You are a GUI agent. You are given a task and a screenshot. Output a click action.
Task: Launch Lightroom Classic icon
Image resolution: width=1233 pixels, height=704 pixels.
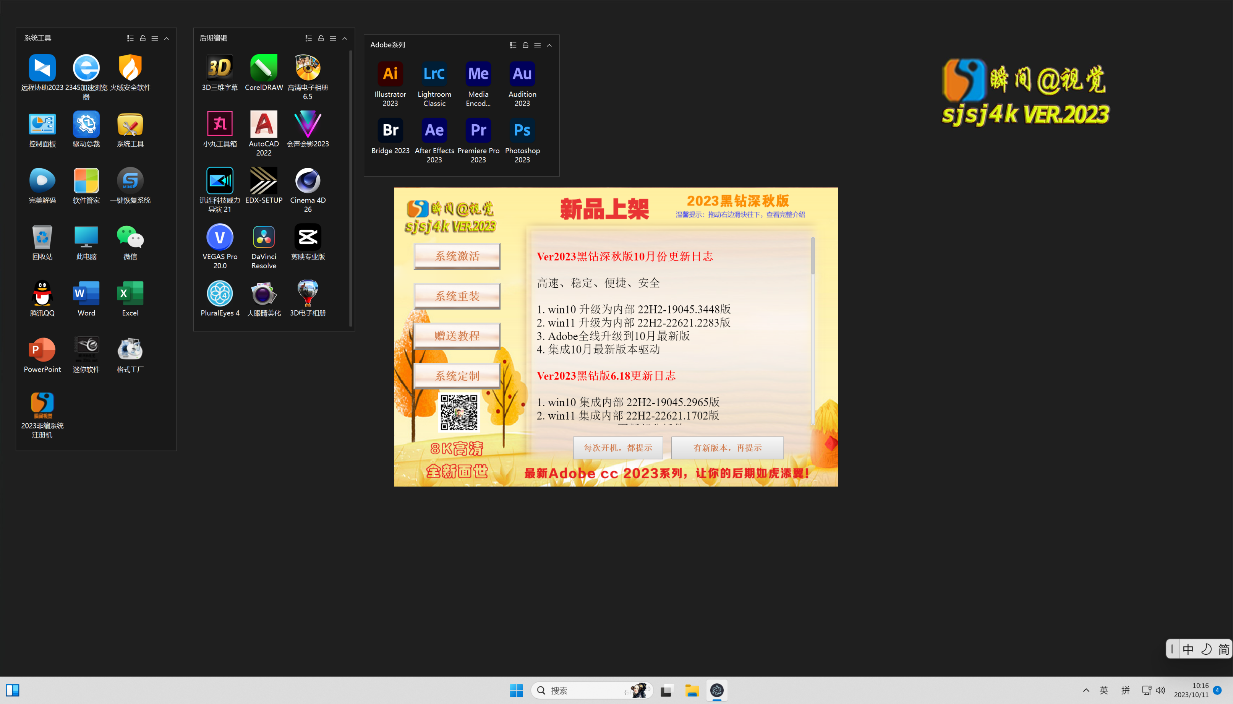(434, 83)
